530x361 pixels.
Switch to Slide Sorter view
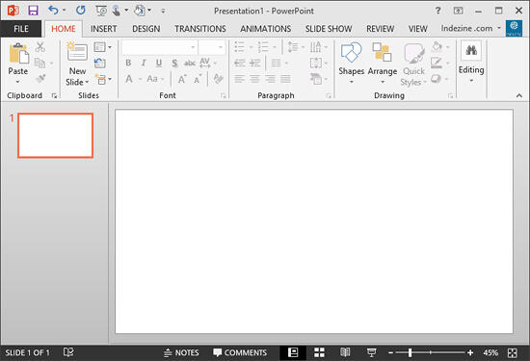[319, 353]
